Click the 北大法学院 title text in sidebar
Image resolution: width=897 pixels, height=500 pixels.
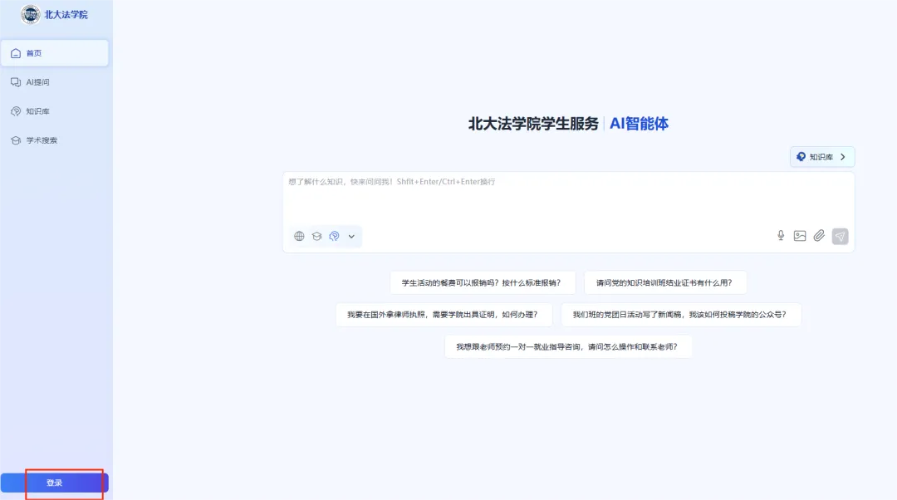(x=66, y=15)
